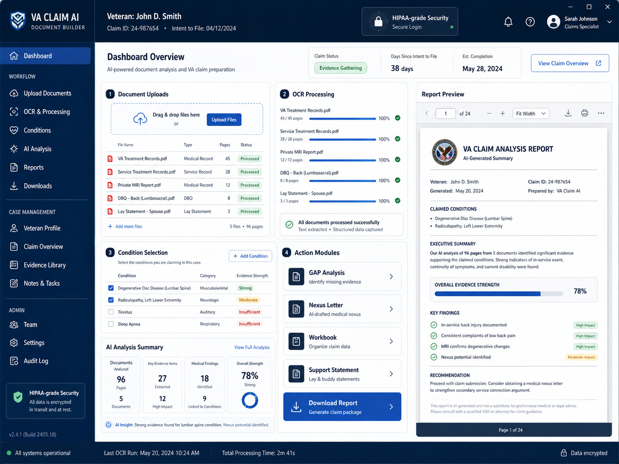This screenshot has width=619, height=464.
Task: Click the report page number input field
Action: point(445,113)
